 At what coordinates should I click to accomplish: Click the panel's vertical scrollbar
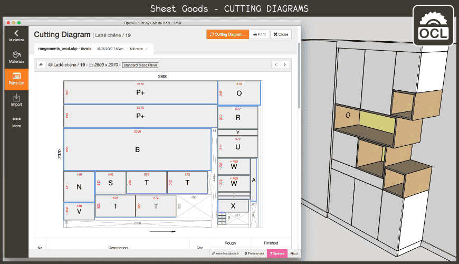[299, 76]
